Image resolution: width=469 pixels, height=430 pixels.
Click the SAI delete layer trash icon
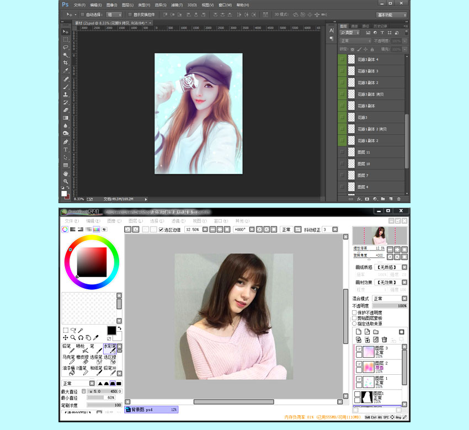click(x=385, y=339)
